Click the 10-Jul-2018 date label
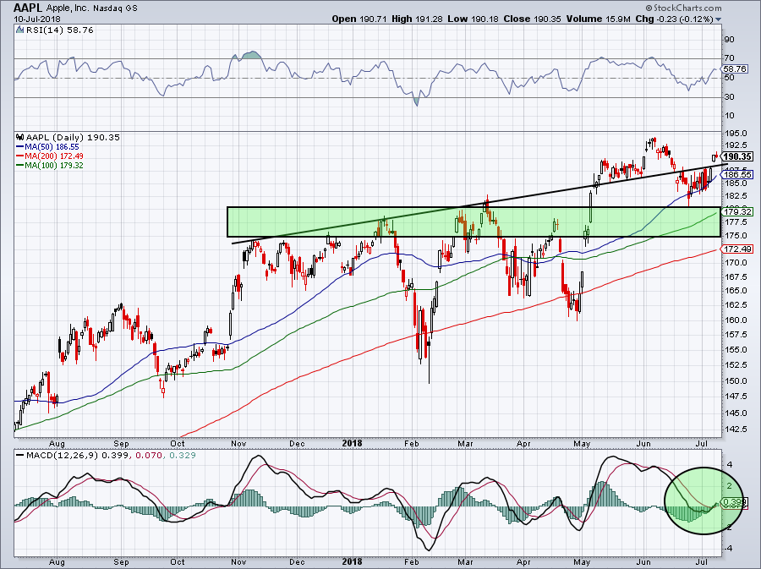Viewport: 761px width, 569px height. click(37, 19)
